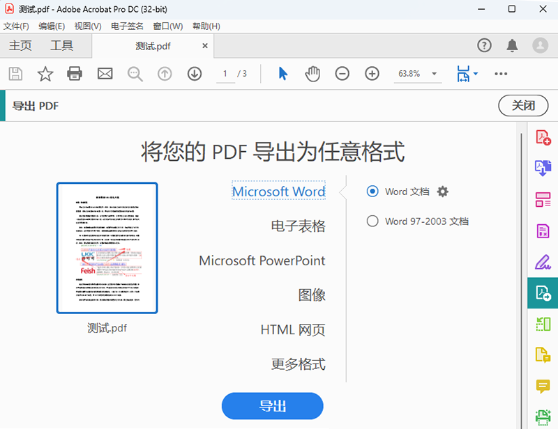Choose 电子表格 export format

coord(299,226)
